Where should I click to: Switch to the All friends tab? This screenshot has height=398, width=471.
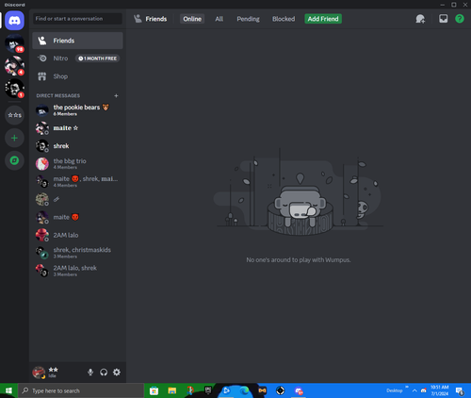point(219,19)
